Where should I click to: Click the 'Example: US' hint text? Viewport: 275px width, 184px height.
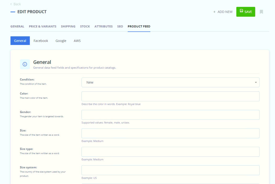pos(89,178)
